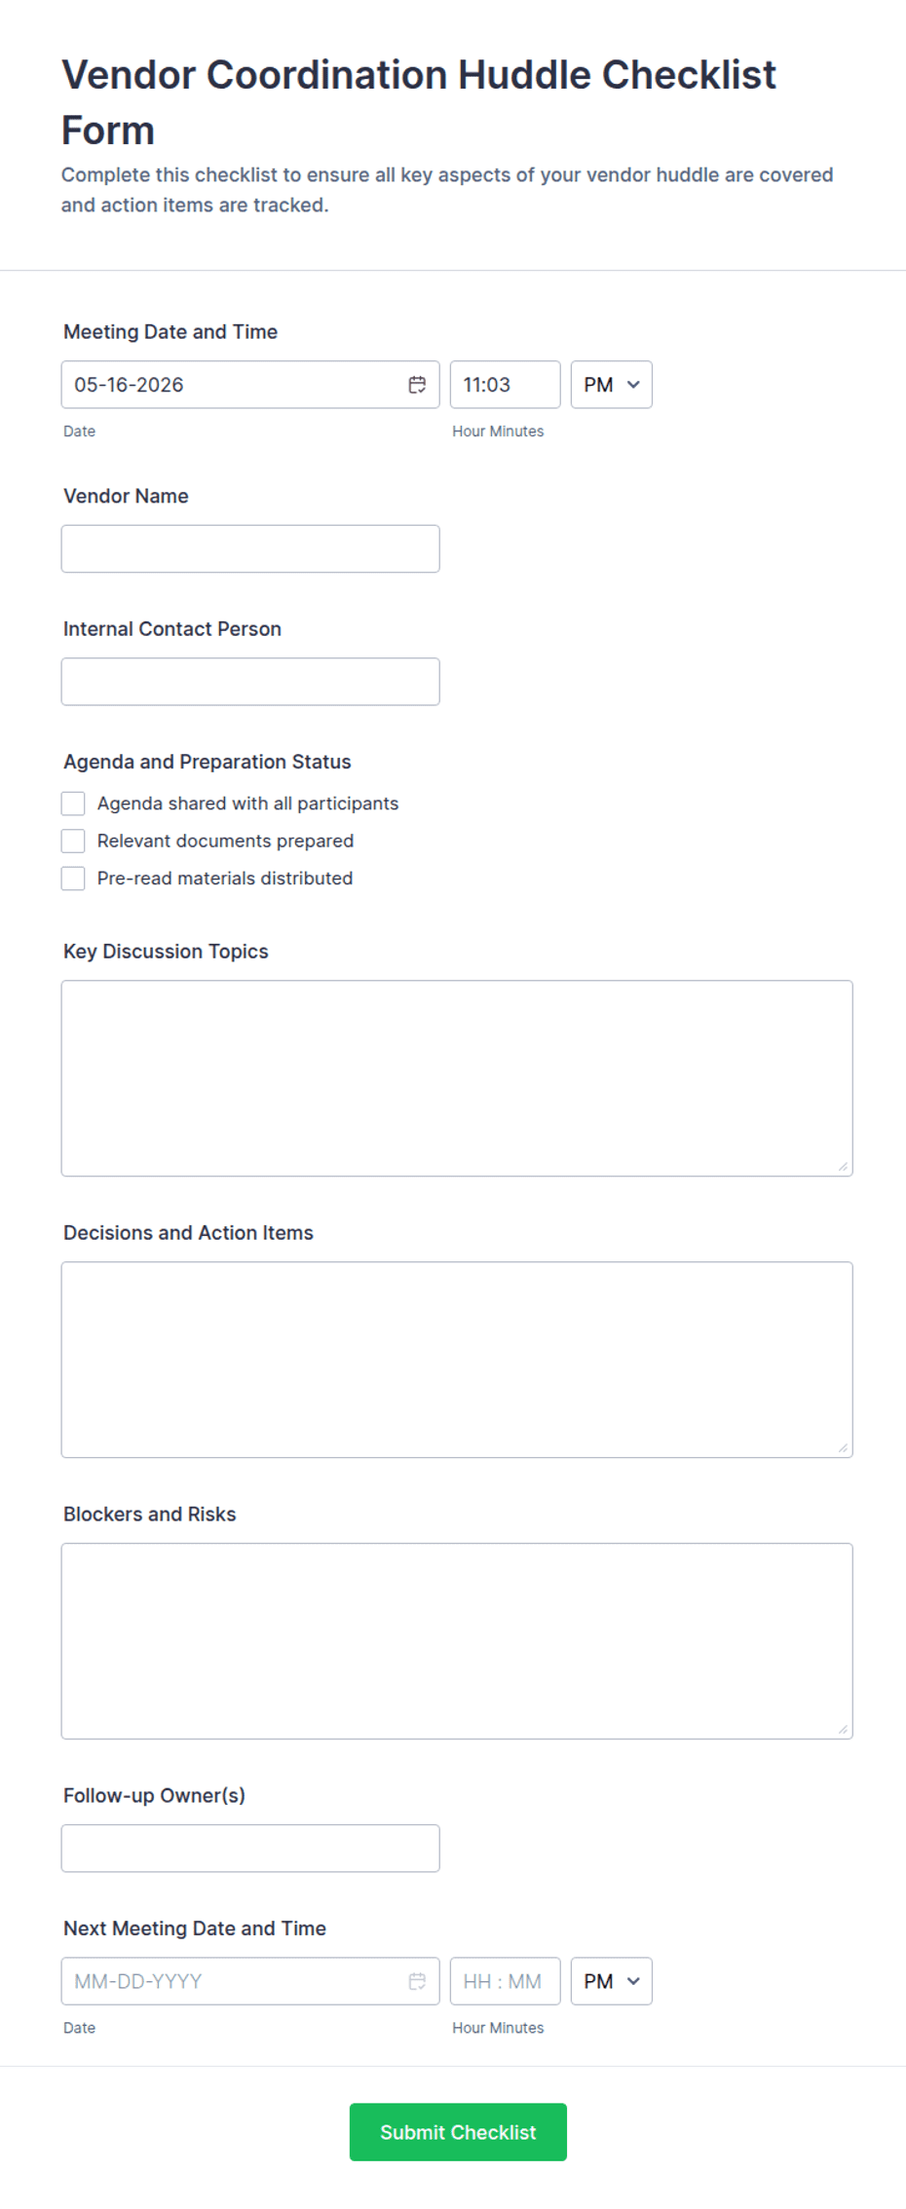The height and width of the screenshot is (2209, 906).
Task: Focus the Vendor Name text field
Action: [250, 549]
